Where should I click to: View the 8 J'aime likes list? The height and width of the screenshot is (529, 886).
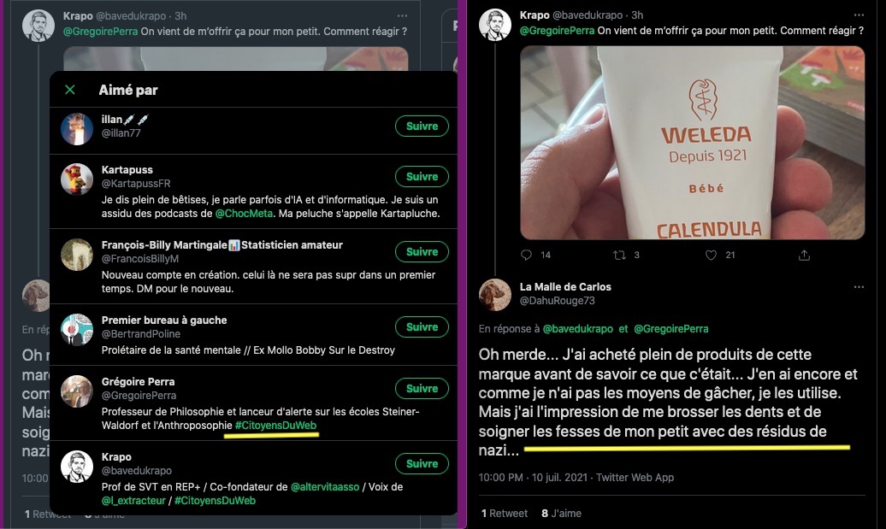[561, 514]
